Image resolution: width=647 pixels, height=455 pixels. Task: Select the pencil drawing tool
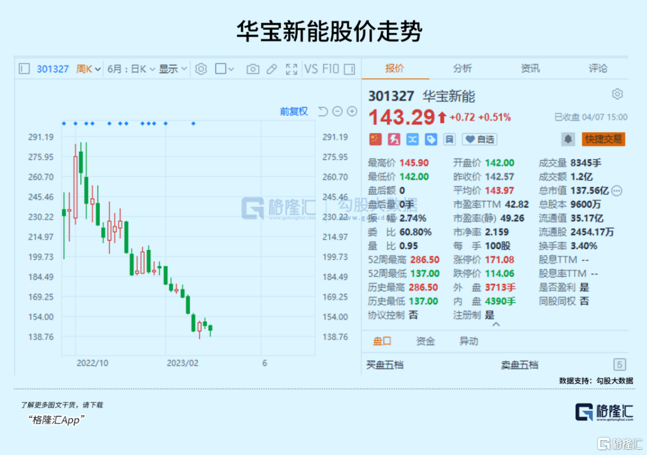272,69
